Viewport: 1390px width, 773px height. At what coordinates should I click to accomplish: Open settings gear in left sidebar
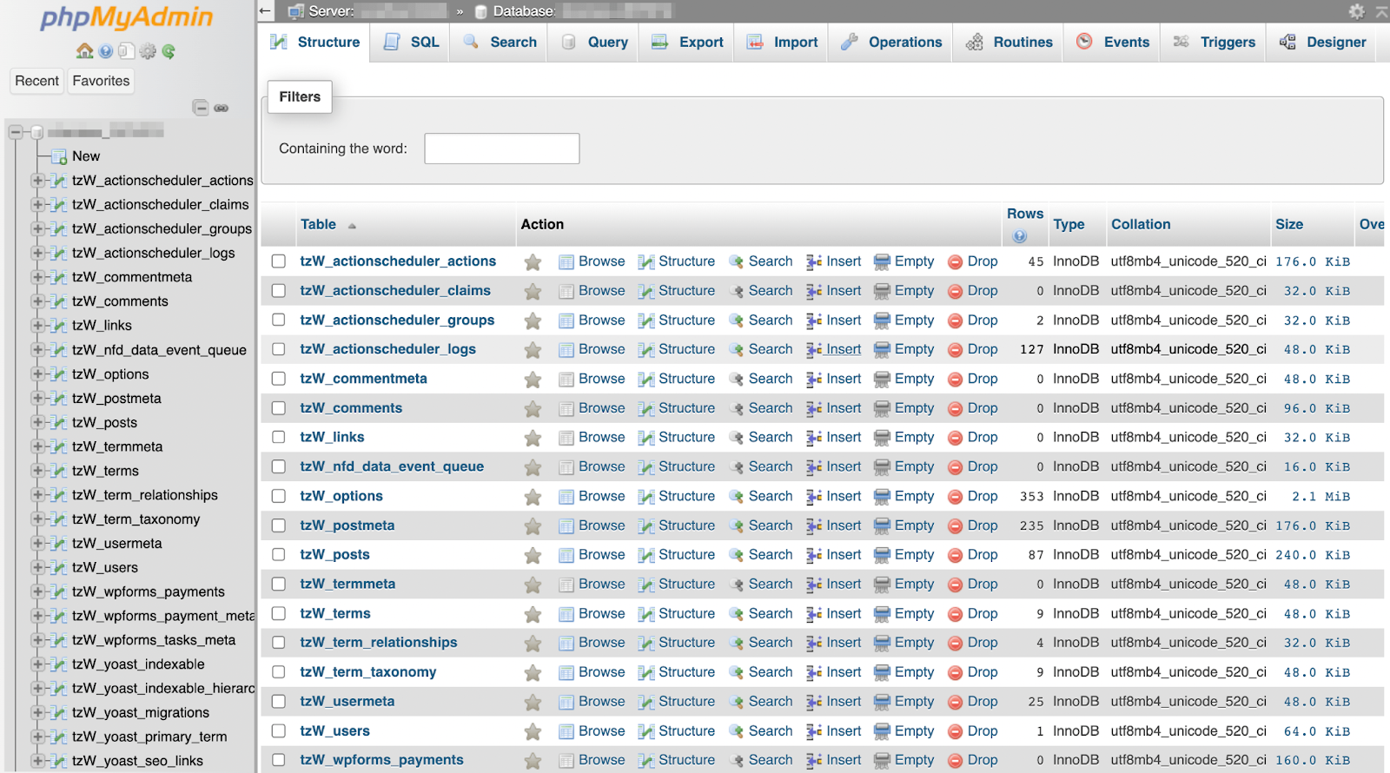[x=148, y=51]
